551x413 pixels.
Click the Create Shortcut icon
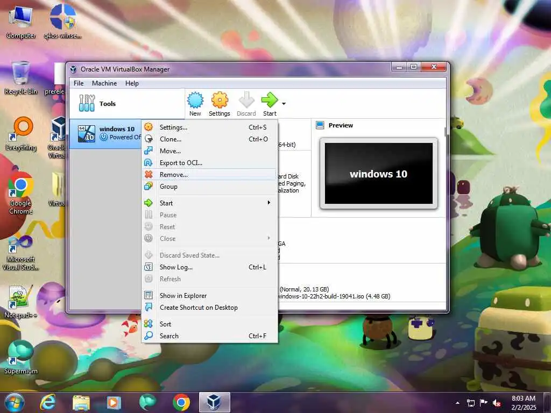(149, 307)
